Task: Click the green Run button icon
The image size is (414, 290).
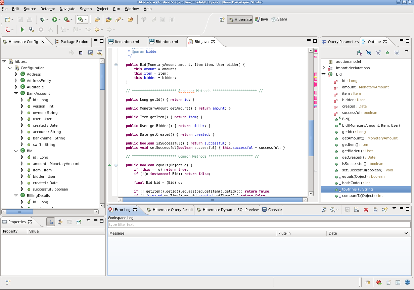Action: (54, 20)
